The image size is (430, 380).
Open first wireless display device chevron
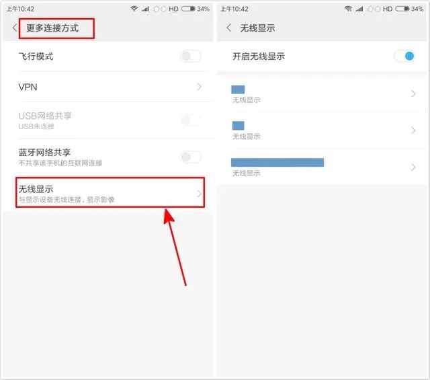pos(414,94)
